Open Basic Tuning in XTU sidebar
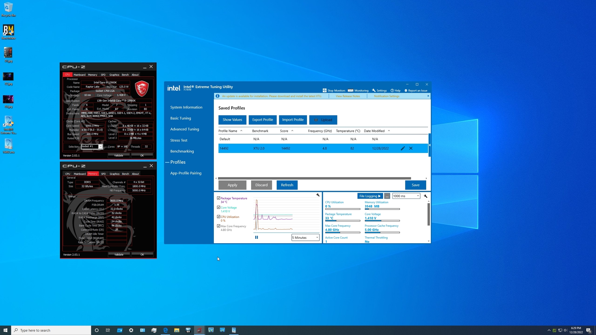This screenshot has width=596, height=335. (181, 118)
